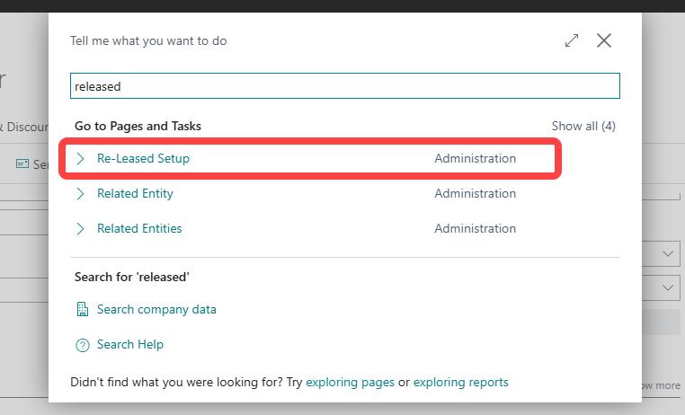This screenshot has width=685, height=415.
Task: Open the upper dropdown arrow behind the dialog
Action: pyautogui.click(x=667, y=255)
